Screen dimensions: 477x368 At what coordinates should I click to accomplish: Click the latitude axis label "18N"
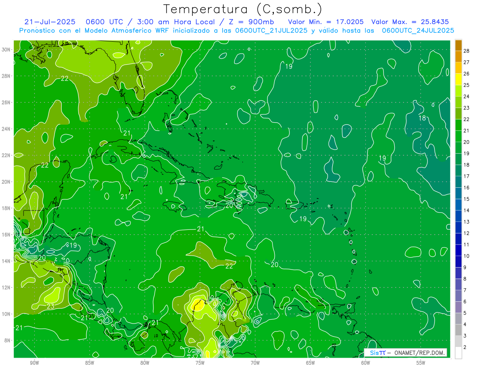click(x=7, y=208)
